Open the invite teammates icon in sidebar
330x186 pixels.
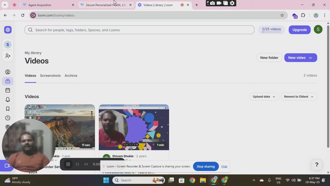pos(8,56)
